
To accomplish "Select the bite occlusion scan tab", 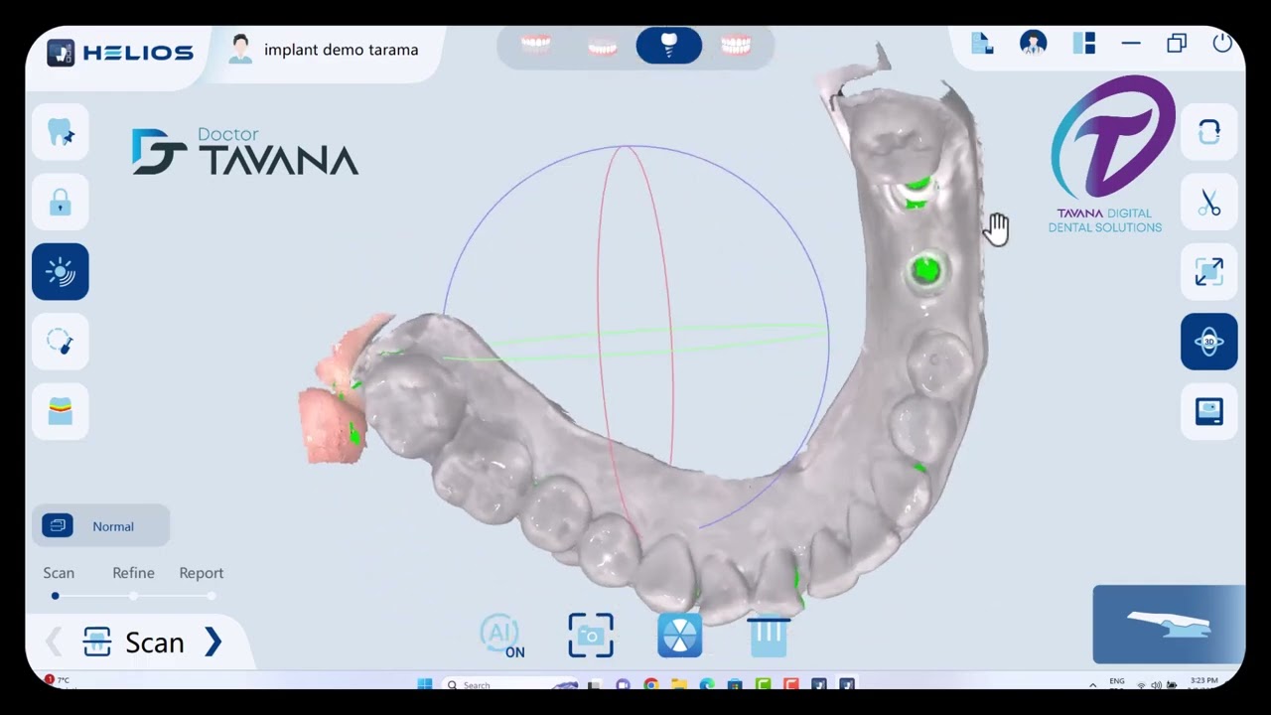I will point(736,45).
